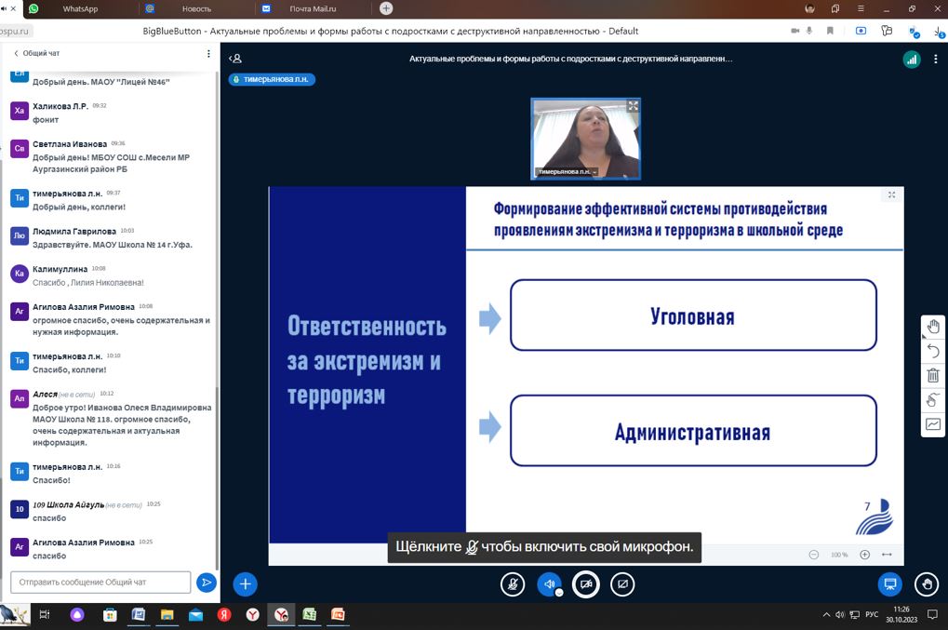Send the chat message with the arrow button
This screenshot has height=630, width=948.
[207, 583]
